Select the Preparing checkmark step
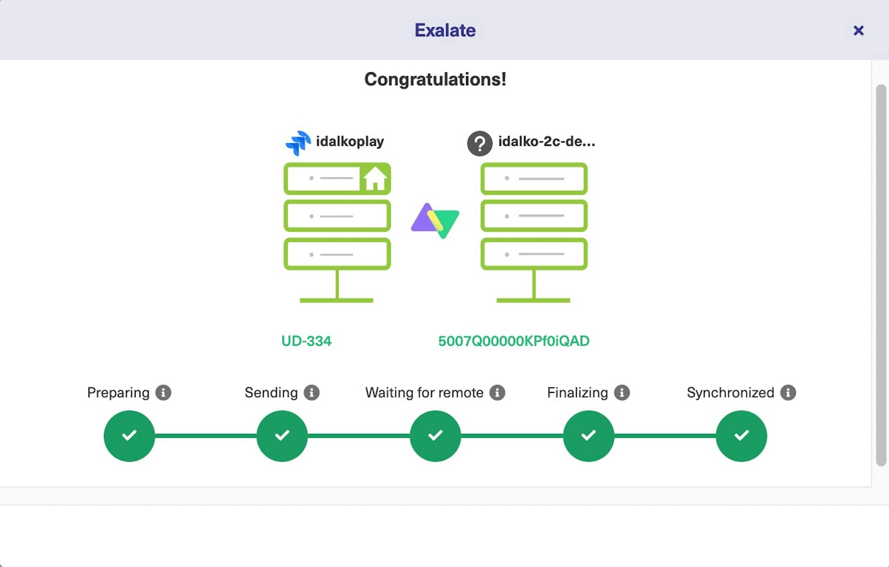Image resolution: width=889 pixels, height=567 pixels. coord(129,436)
